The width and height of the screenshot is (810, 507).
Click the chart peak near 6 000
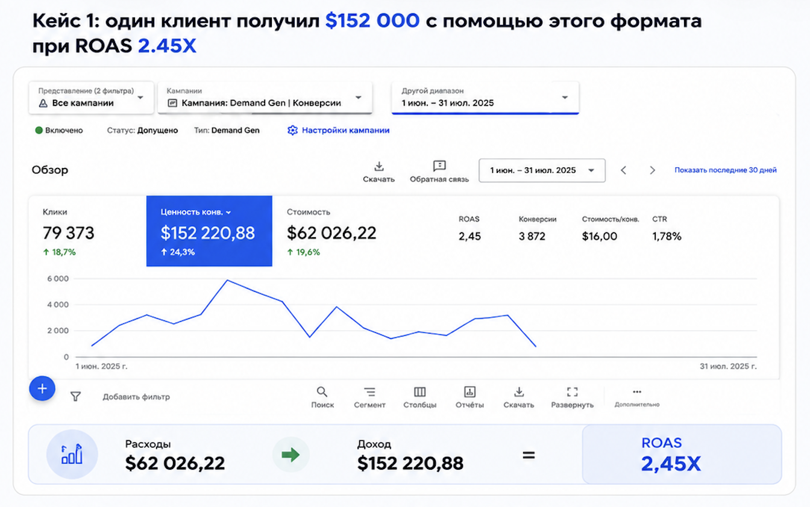coord(227,280)
